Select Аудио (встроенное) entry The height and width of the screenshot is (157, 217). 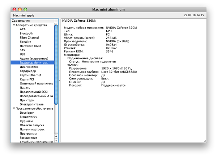click(34, 58)
